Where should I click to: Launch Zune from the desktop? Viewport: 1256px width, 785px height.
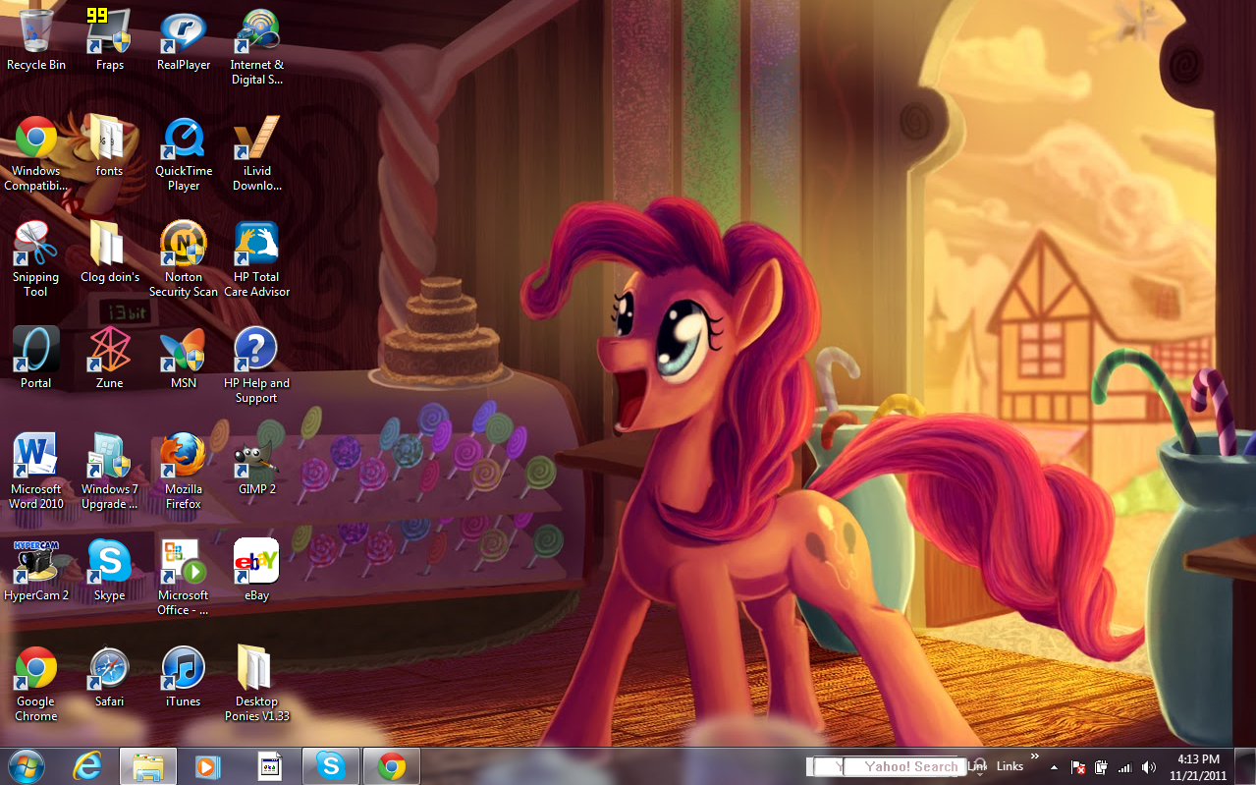click(109, 349)
